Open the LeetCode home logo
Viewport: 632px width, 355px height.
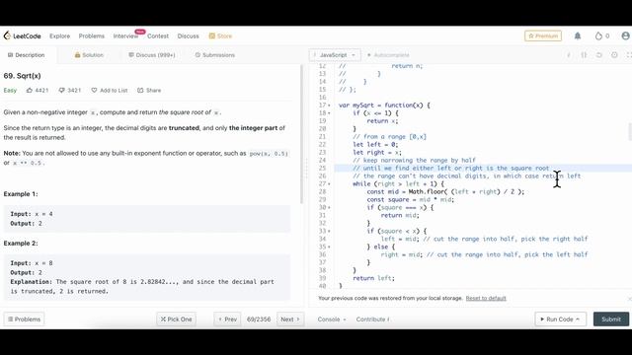point(22,35)
